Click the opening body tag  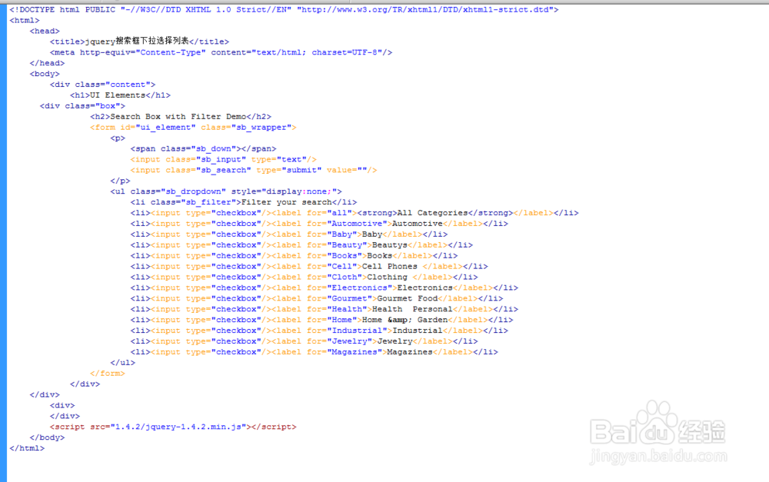(x=45, y=74)
